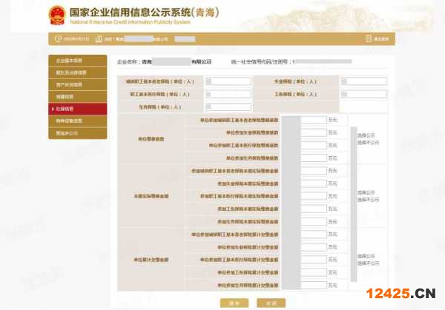Viewport: 445px width, 310px height.
Task: Choose 选择不公示 for 本期实际缴费金额
Action: pyautogui.click(x=368, y=200)
